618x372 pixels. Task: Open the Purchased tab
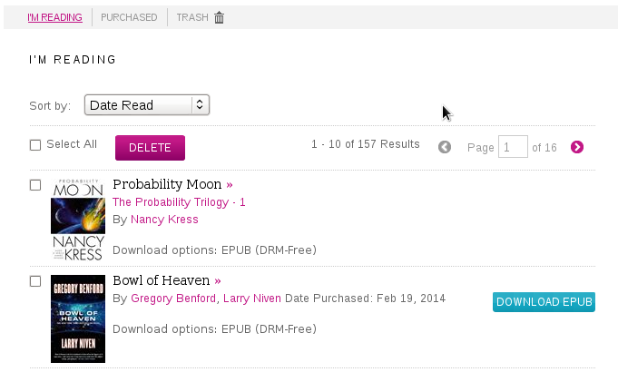pos(129,17)
